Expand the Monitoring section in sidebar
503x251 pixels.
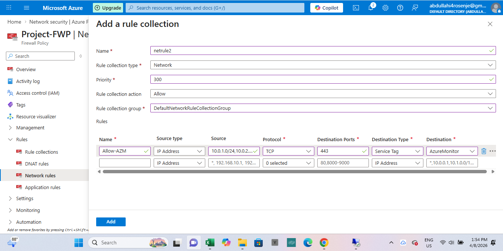click(x=28, y=210)
